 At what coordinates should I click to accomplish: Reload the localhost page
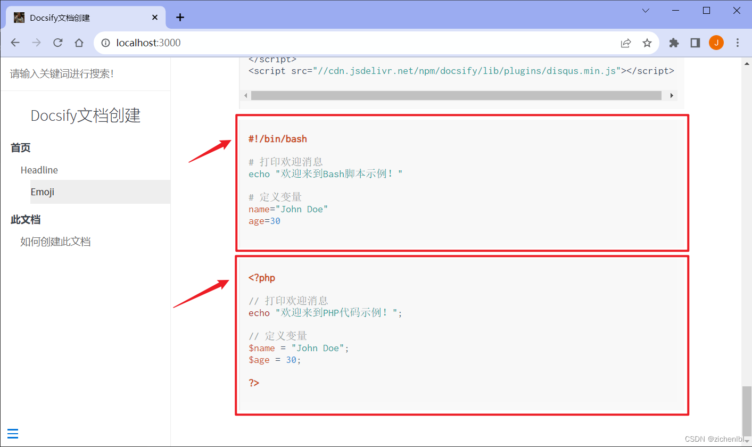click(x=58, y=43)
